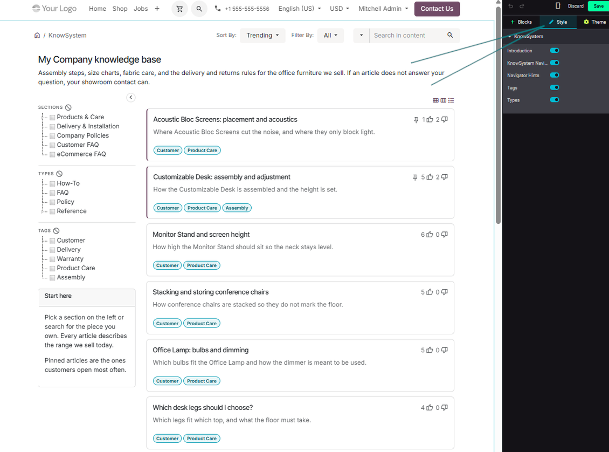
Task: Toggle the Introduction switch
Action: point(555,51)
